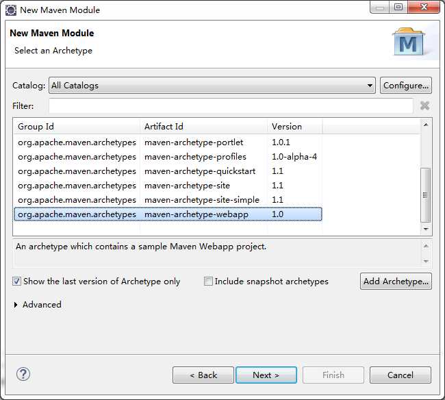
Task: Sort by the Artifact Id column header
Action: point(203,126)
